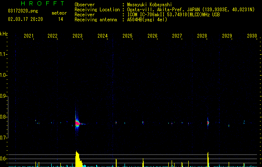The image size is (262, 167).
Task: Click the 2024 time axis label
Action: [102, 36]
